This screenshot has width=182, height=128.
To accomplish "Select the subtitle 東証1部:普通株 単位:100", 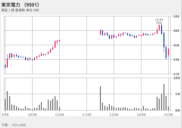I will [20, 10].
